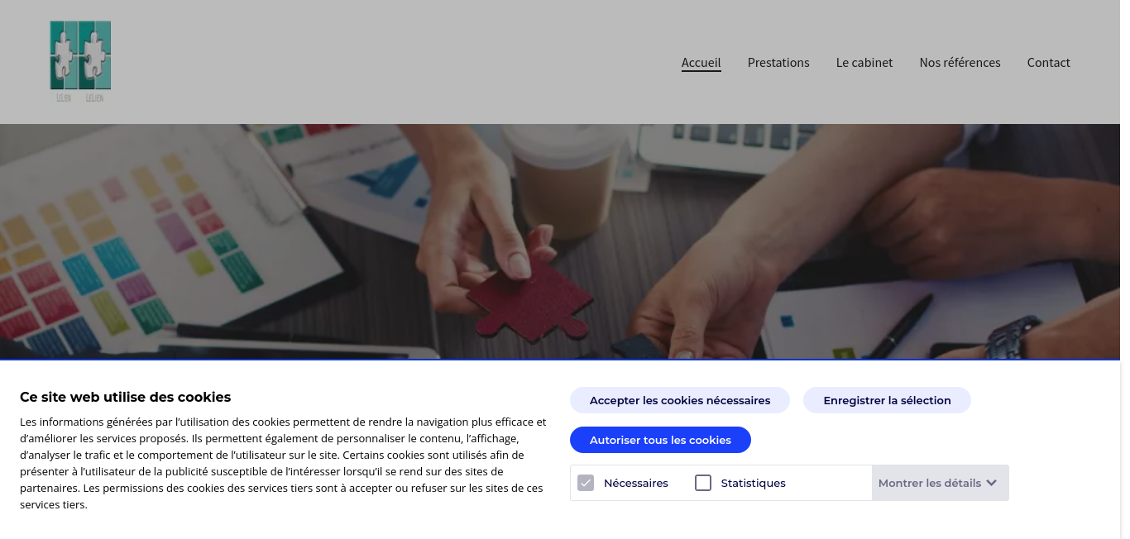The image size is (1130, 539).
Task: Click the Nécessaires label text
Action: pos(635,483)
